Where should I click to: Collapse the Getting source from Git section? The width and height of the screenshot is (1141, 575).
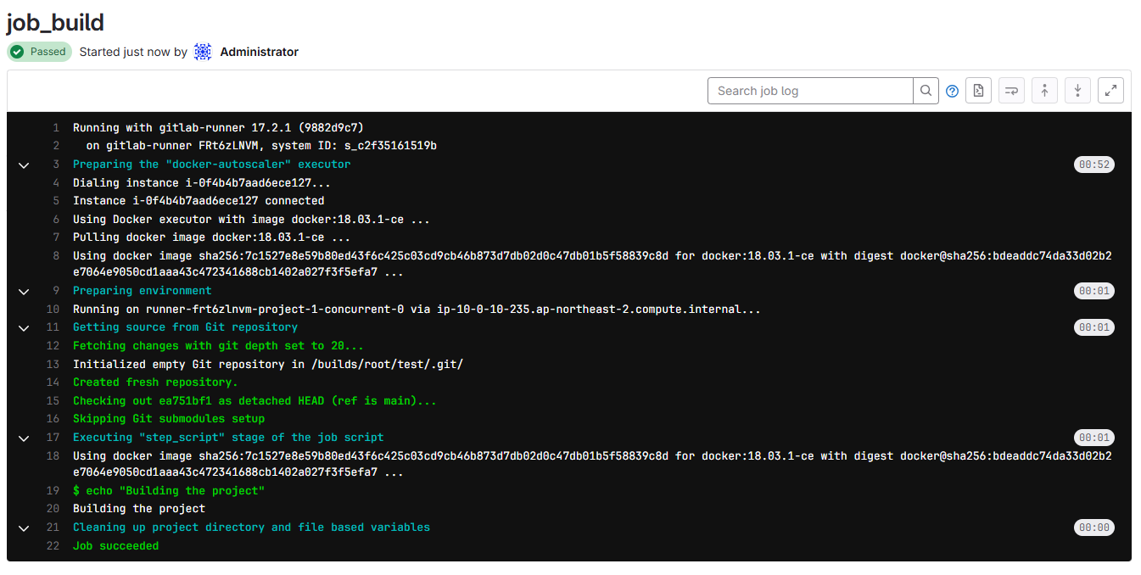[x=24, y=327]
